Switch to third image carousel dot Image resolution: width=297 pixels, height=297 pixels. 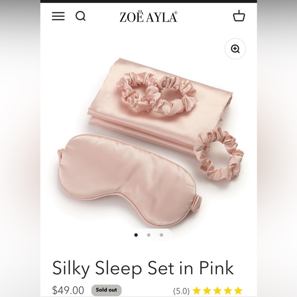161,235
